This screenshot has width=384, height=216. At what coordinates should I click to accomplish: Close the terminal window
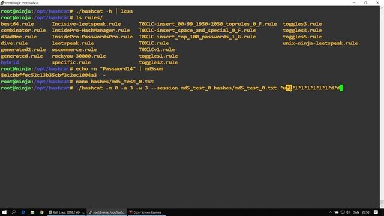pos(377,2)
